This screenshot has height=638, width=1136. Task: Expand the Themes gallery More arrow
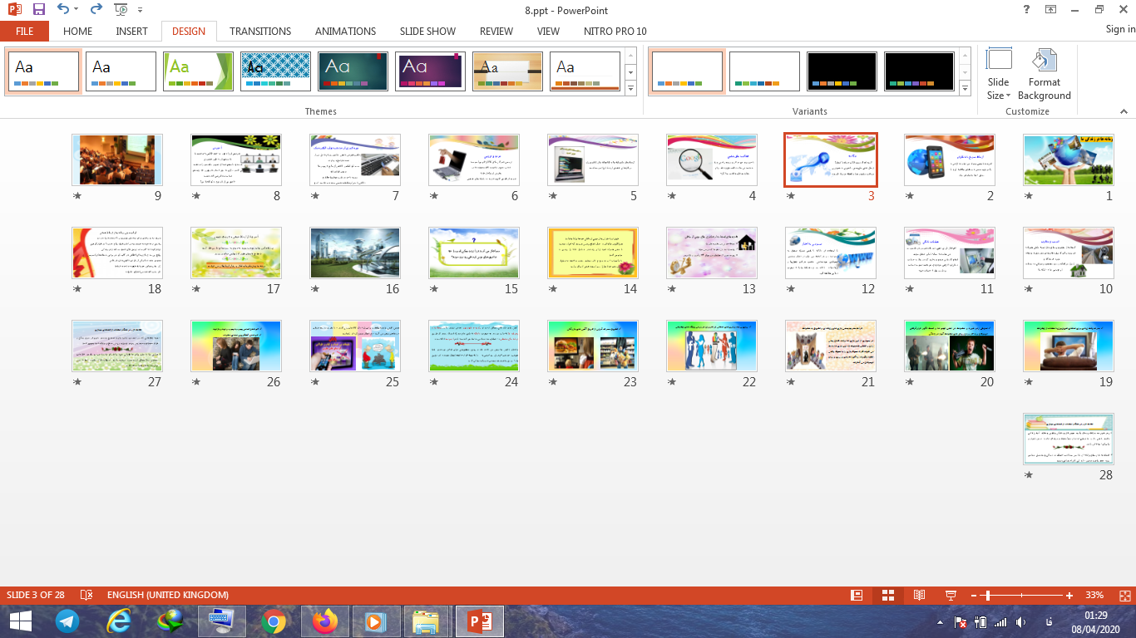(x=630, y=88)
